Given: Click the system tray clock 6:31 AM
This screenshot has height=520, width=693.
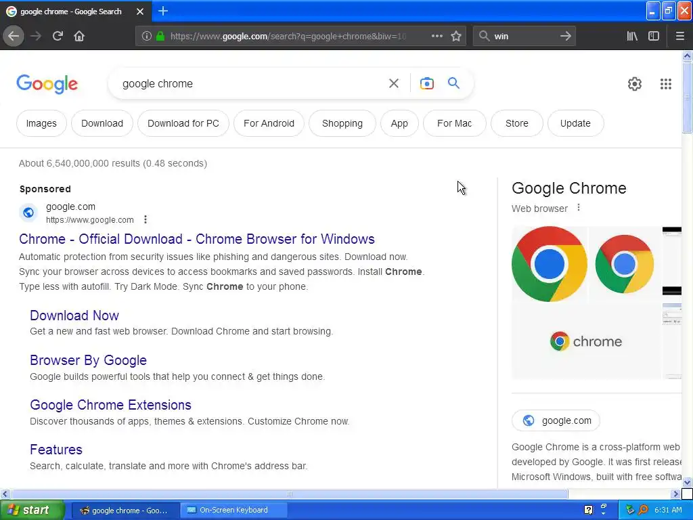Looking at the screenshot, I should 668,510.
